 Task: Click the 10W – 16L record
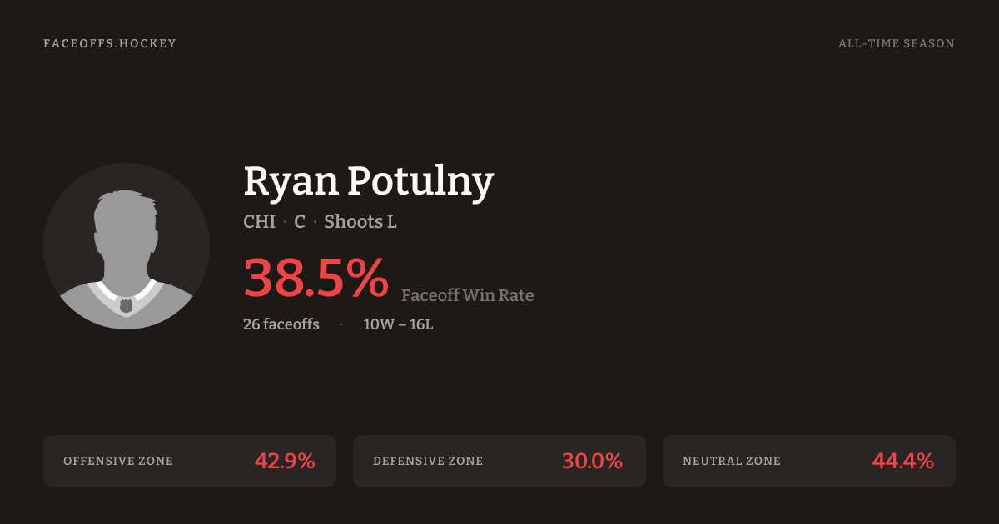398,324
